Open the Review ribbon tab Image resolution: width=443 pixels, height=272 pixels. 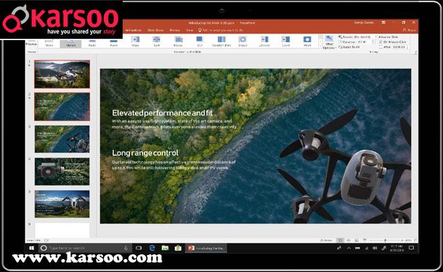[x=175, y=30]
